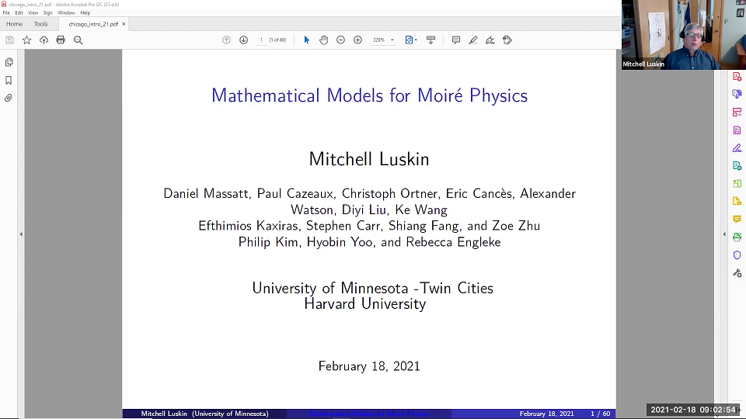Image resolution: width=746 pixels, height=419 pixels.
Task: Collapse the right tools pane arrow
Action: coord(724,234)
